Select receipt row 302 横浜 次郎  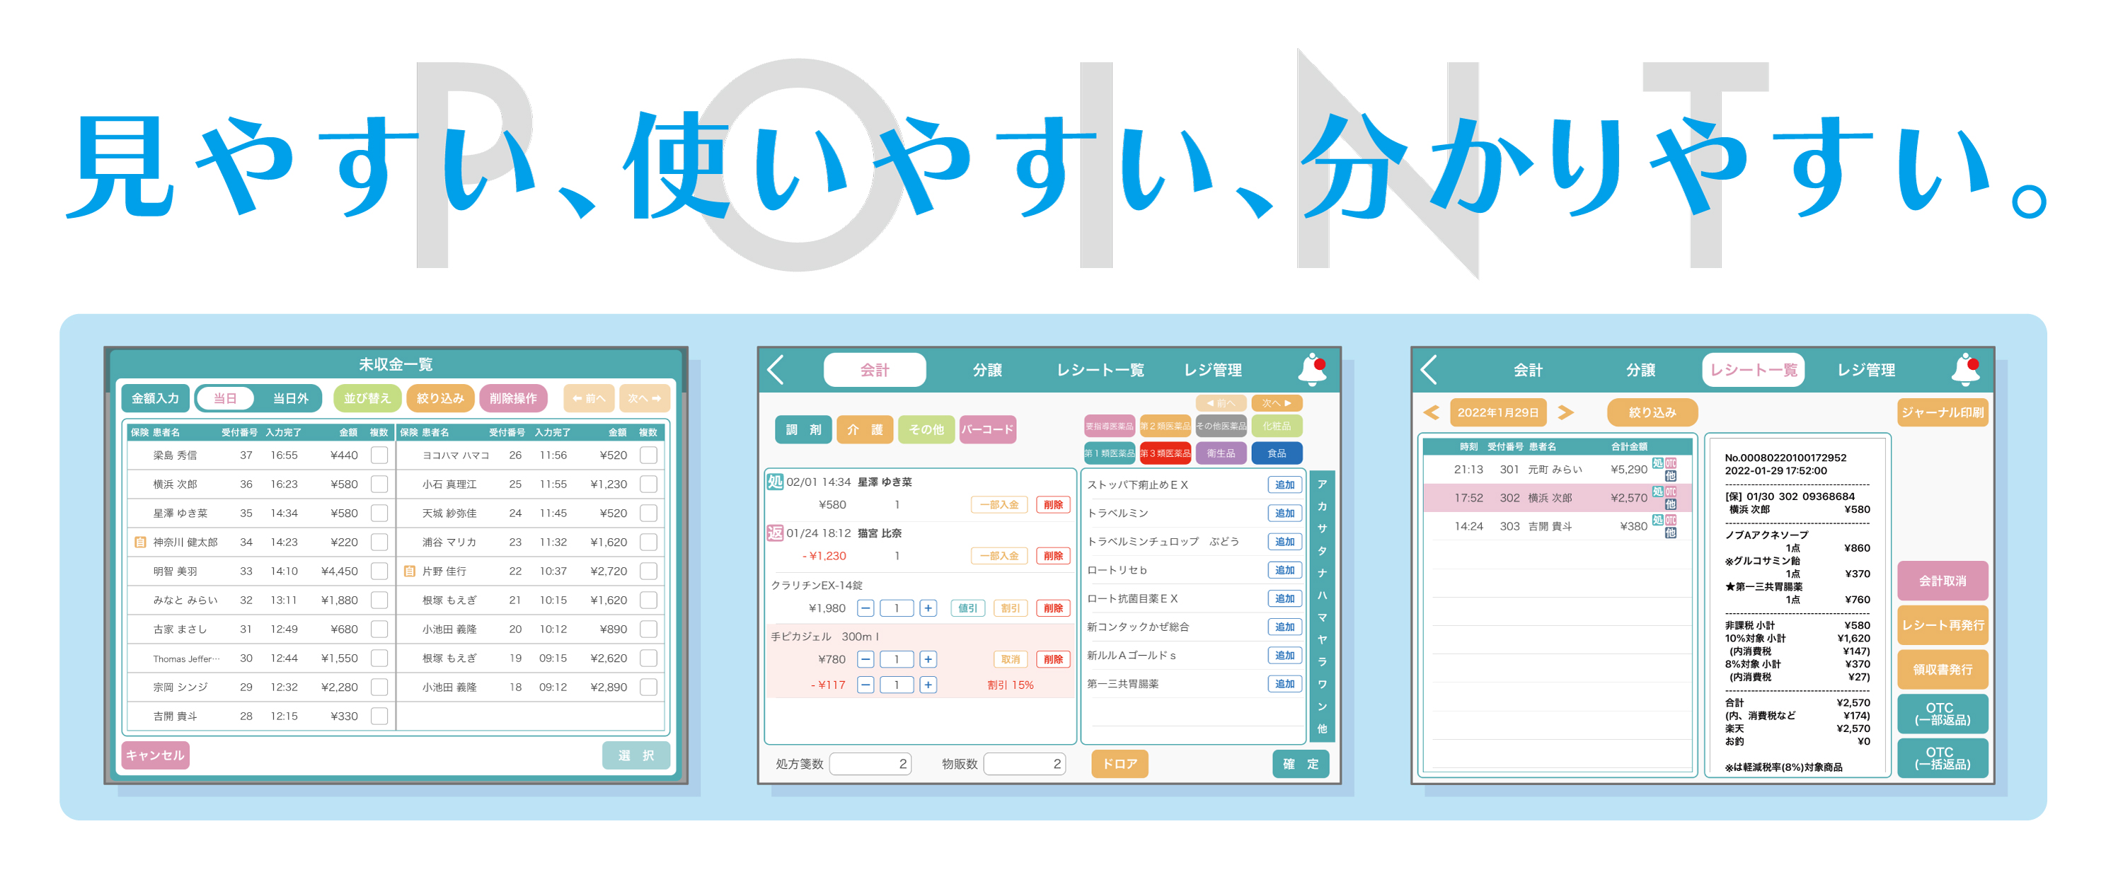point(1557,497)
